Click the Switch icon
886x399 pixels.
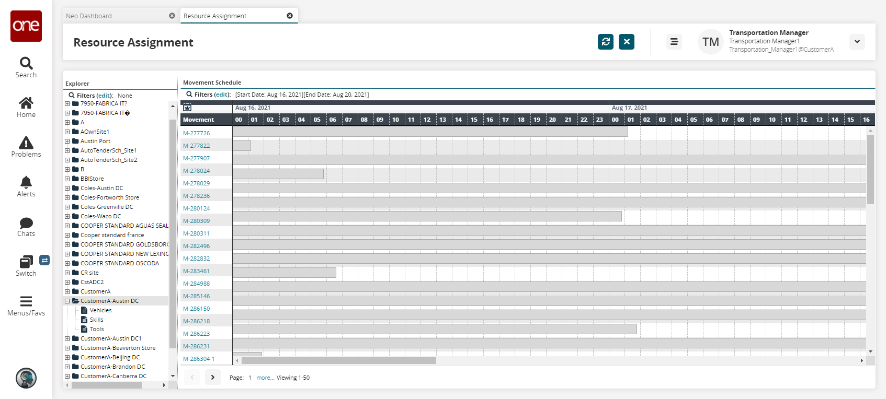click(26, 262)
